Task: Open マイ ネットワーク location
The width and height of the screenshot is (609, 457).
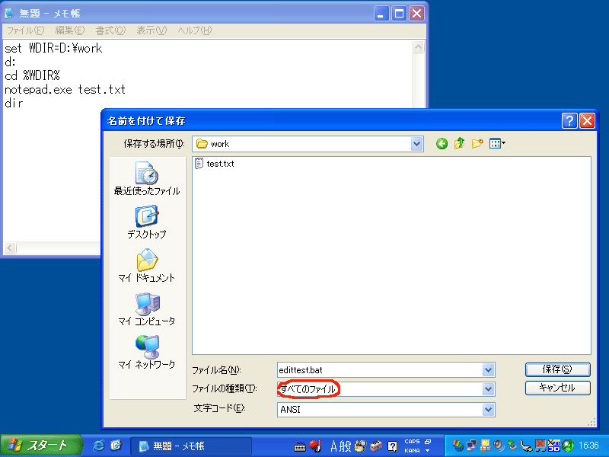Action: pos(147,353)
